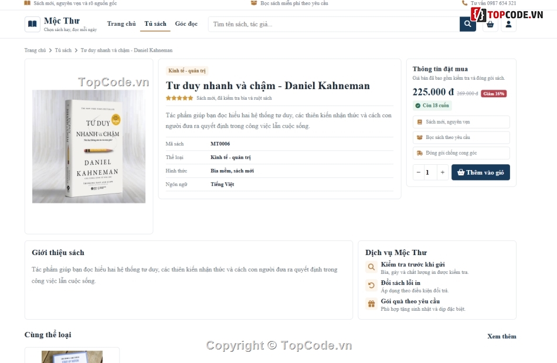
Task: Click the Thông tin đặt mua heading
Action: click(x=440, y=69)
